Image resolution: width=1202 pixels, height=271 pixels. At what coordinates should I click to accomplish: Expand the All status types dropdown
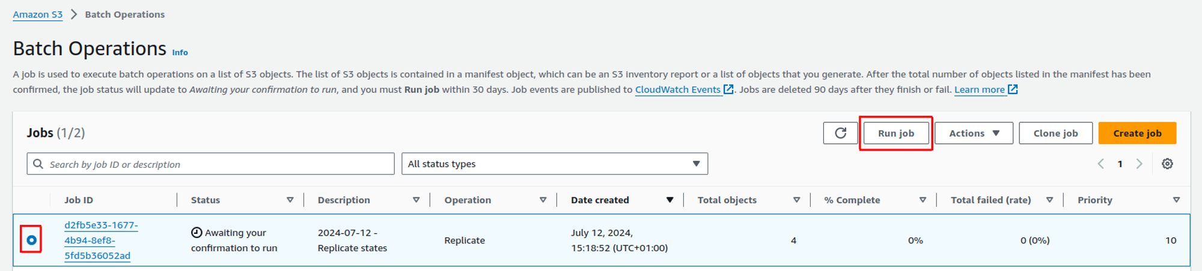pos(554,164)
